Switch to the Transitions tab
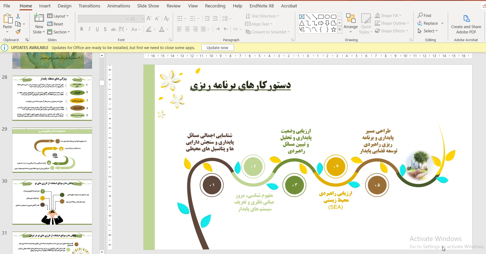 click(x=89, y=6)
